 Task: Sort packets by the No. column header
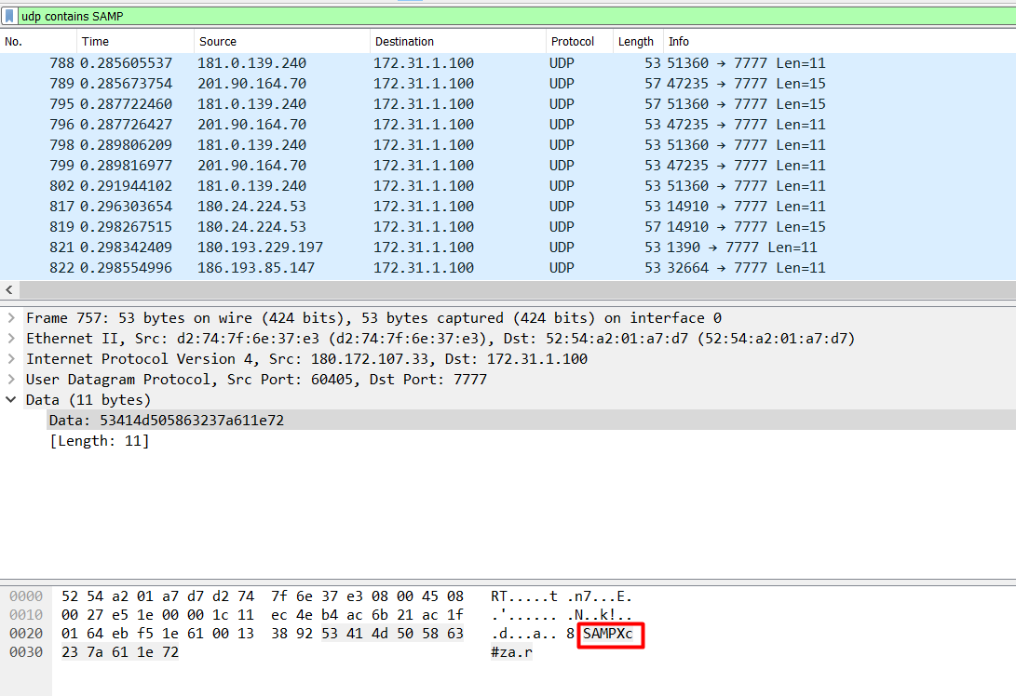click(x=38, y=42)
